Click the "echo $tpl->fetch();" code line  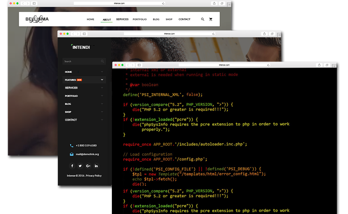[x=154, y=179]
